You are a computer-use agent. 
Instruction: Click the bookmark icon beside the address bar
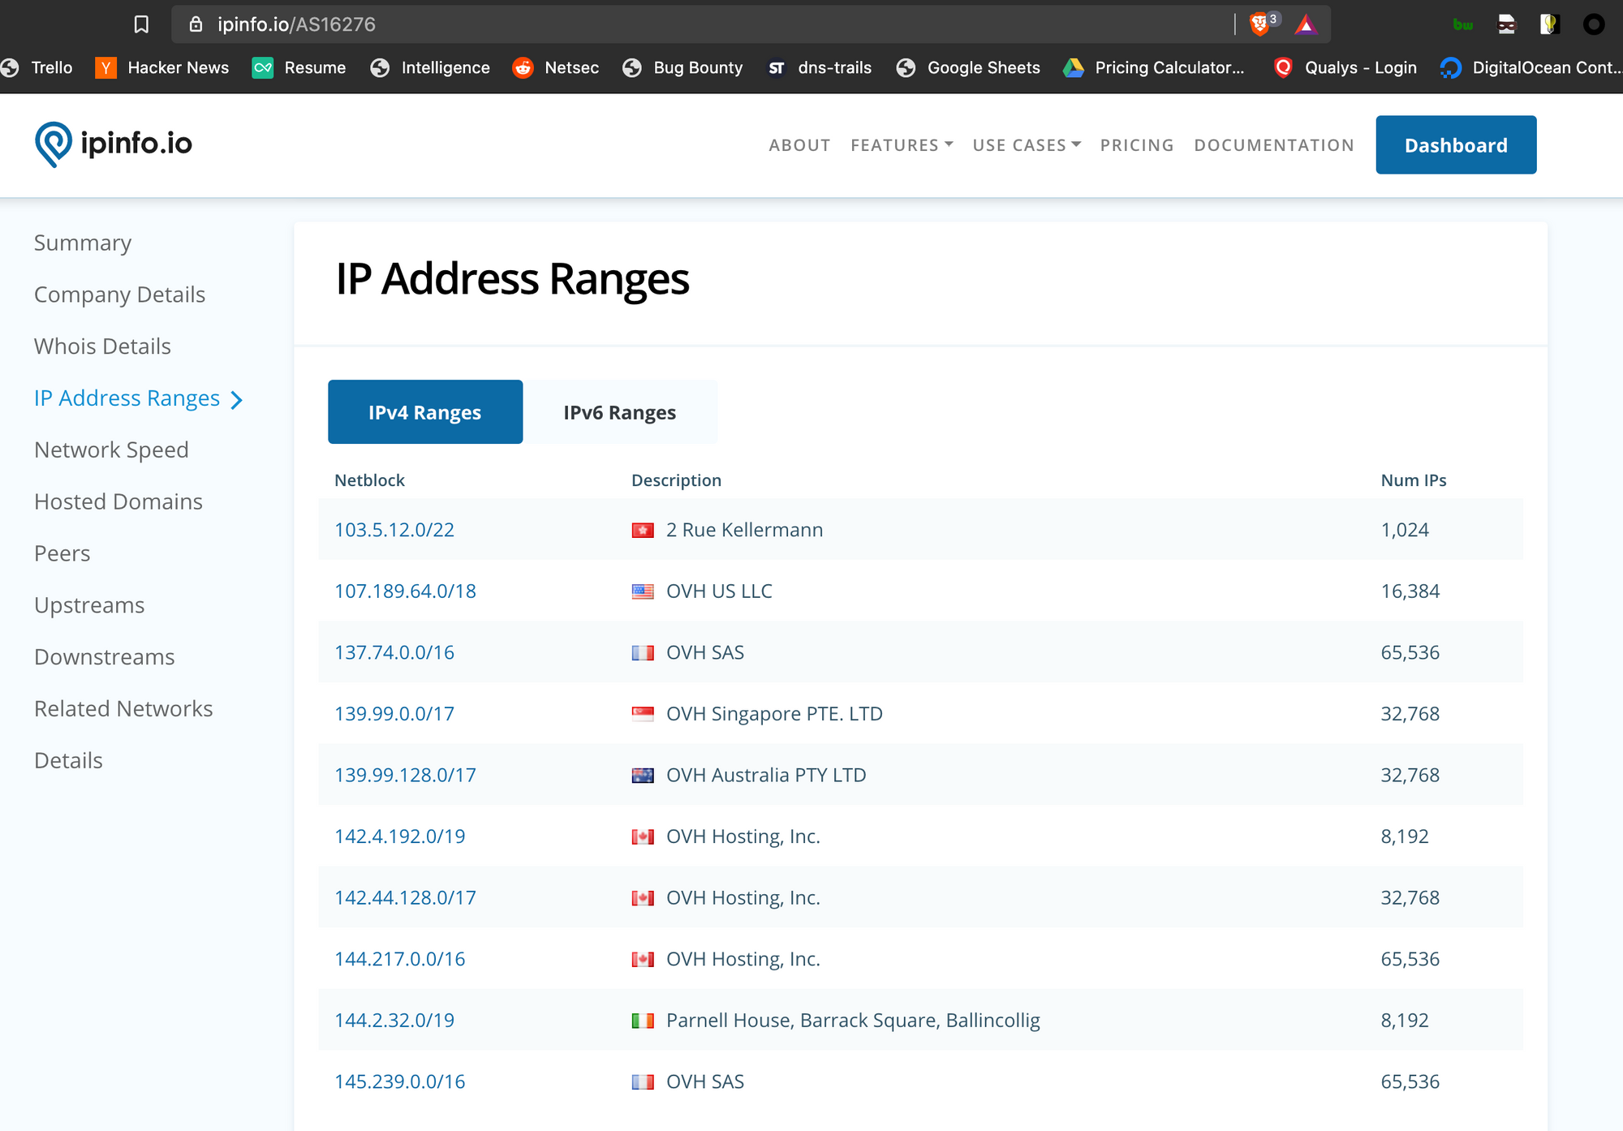point(141,24)
